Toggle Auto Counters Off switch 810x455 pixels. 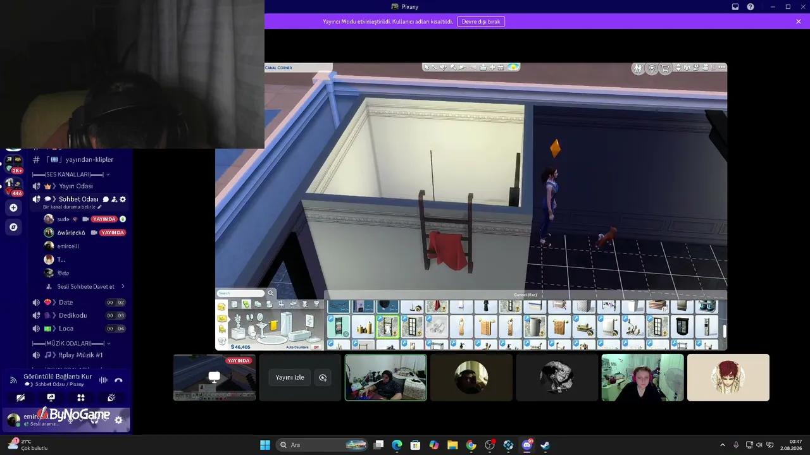[316, 347]
